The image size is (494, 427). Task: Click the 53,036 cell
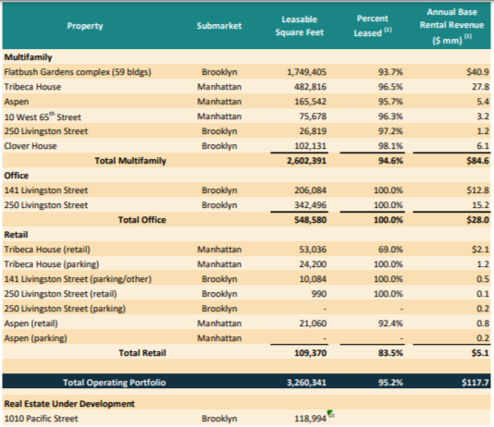click(x=313, y=250)
